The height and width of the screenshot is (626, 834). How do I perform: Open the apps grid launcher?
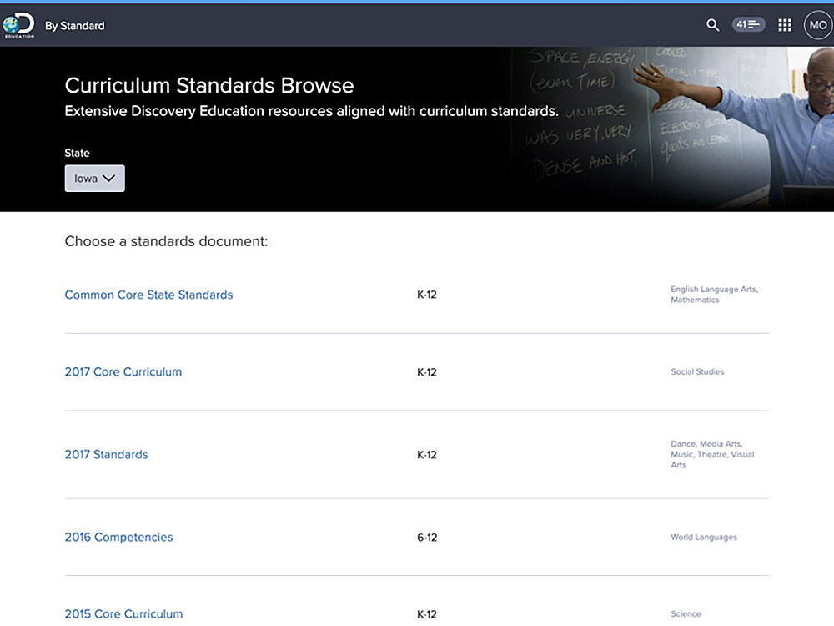[x=785, y=25]
